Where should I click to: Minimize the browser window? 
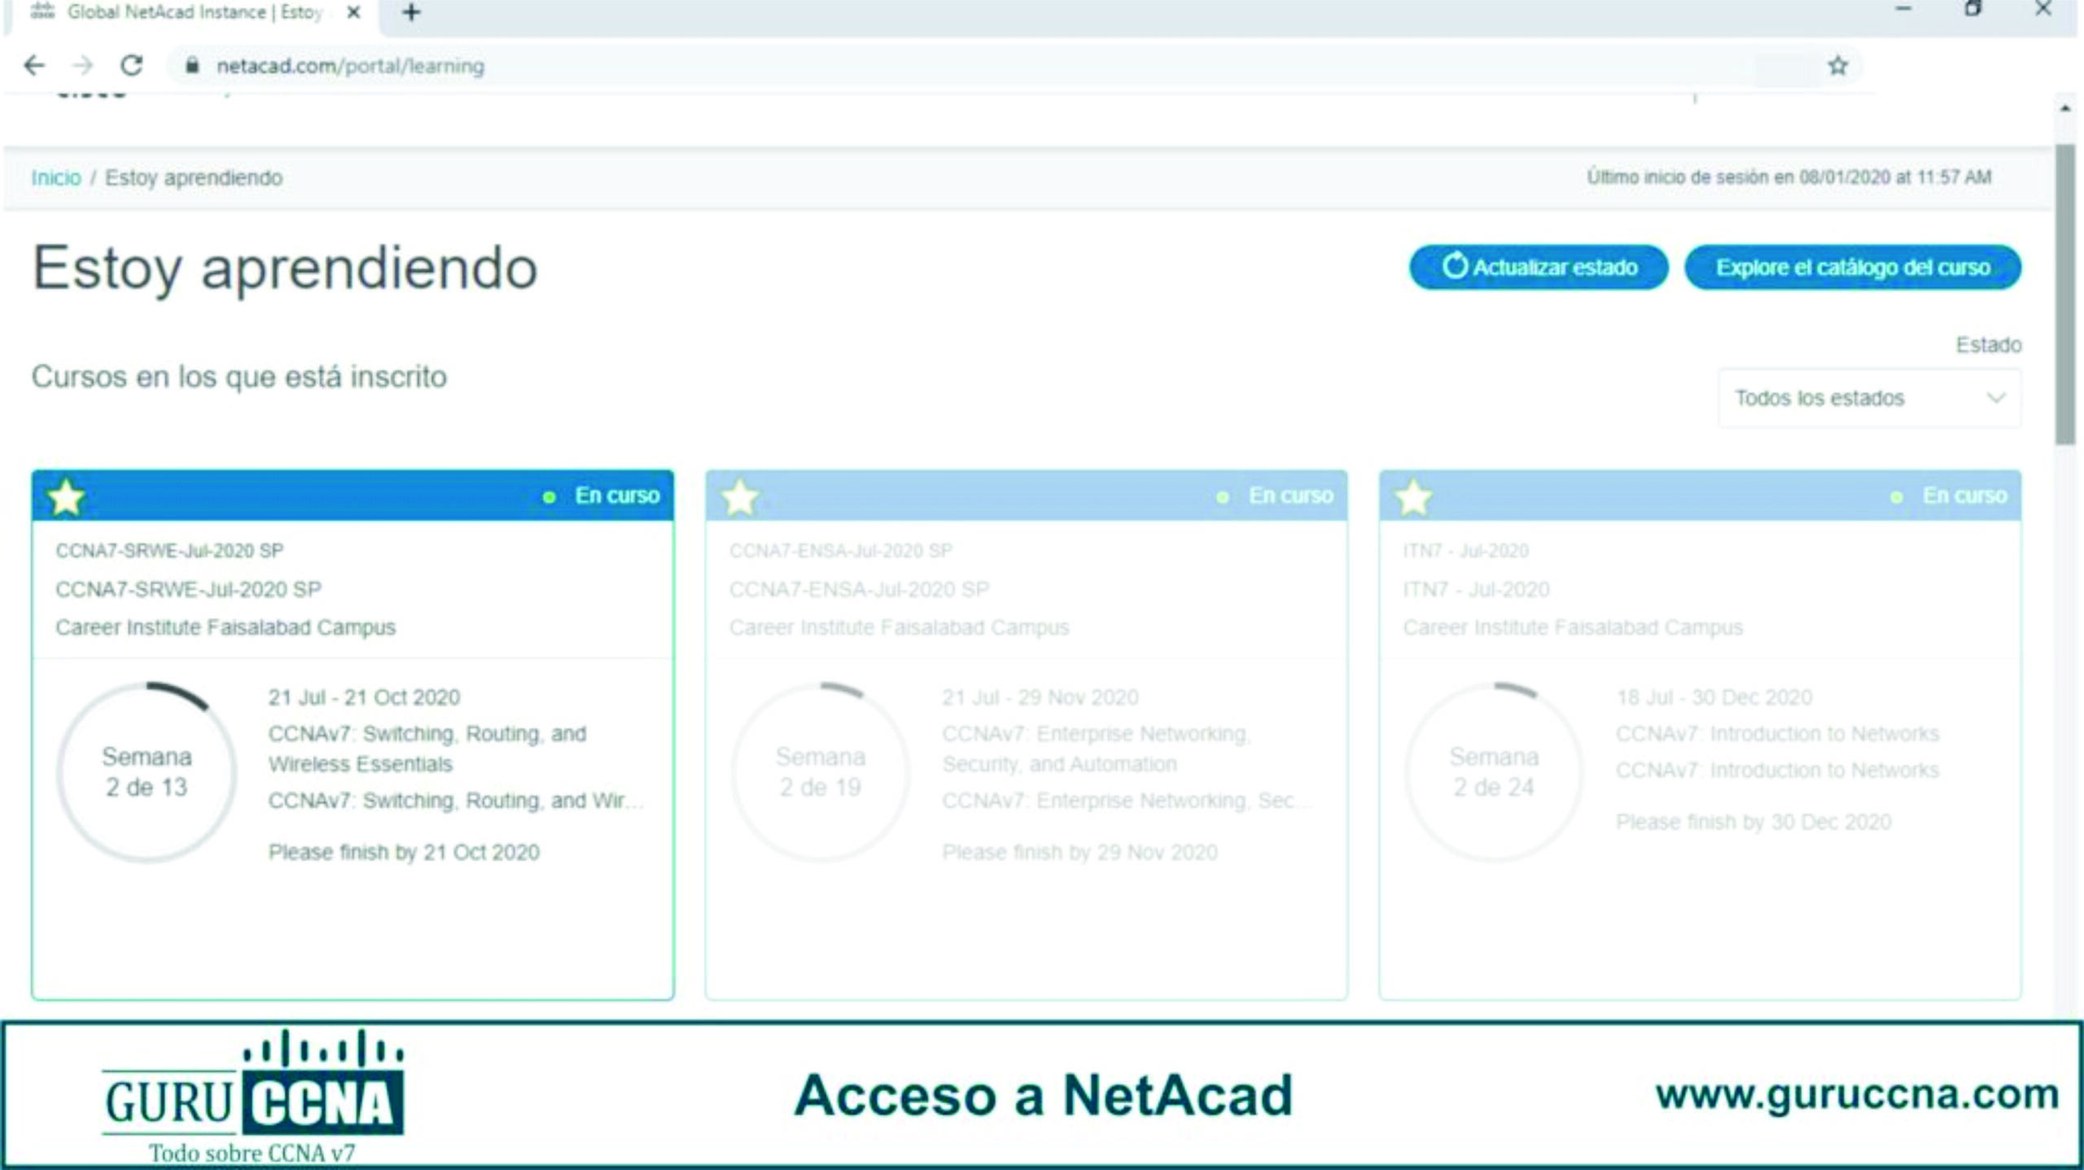coord(1903,10)
